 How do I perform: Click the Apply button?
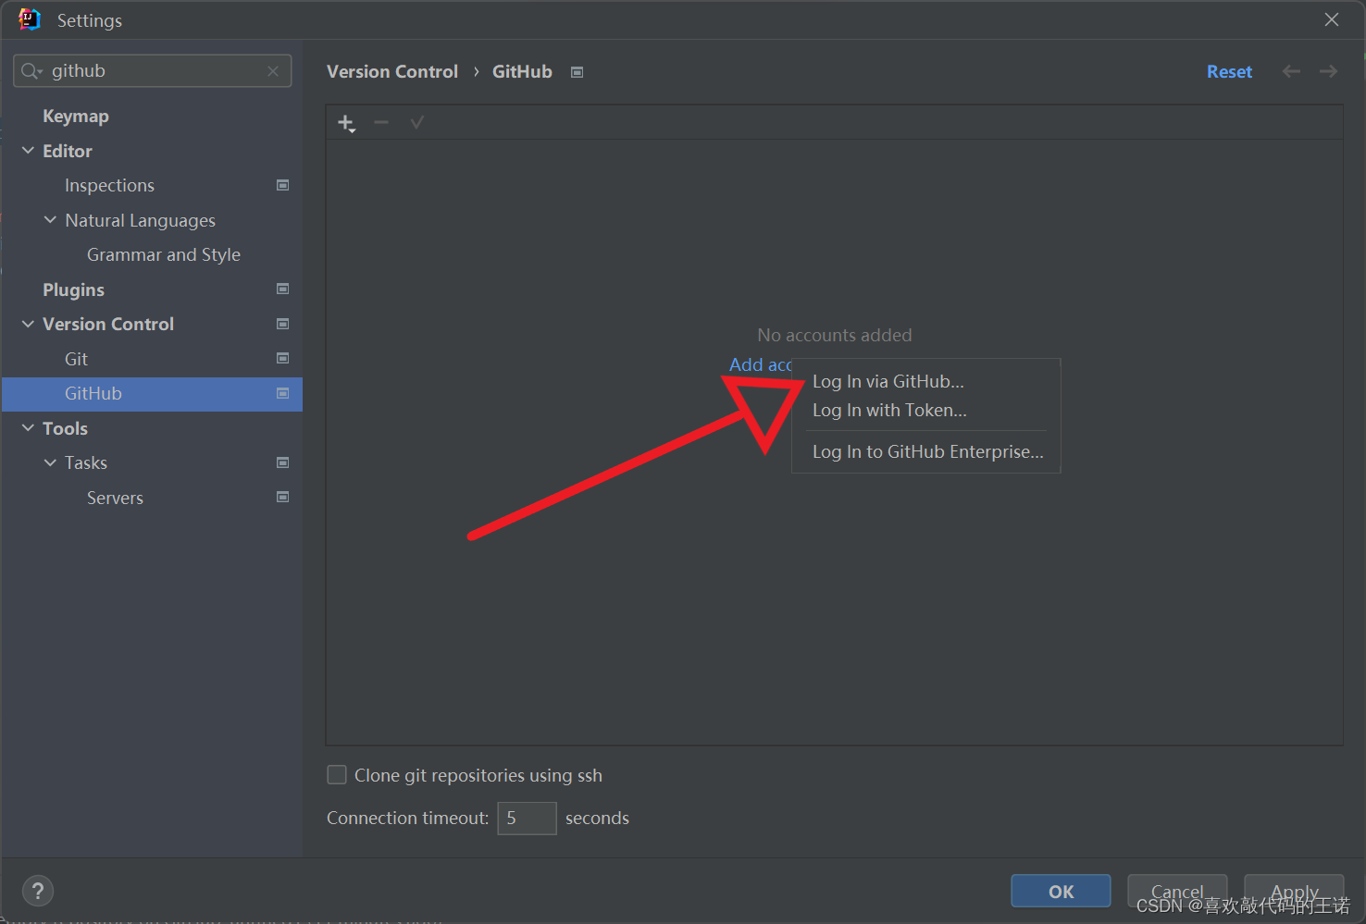(x=1294, y=892)
